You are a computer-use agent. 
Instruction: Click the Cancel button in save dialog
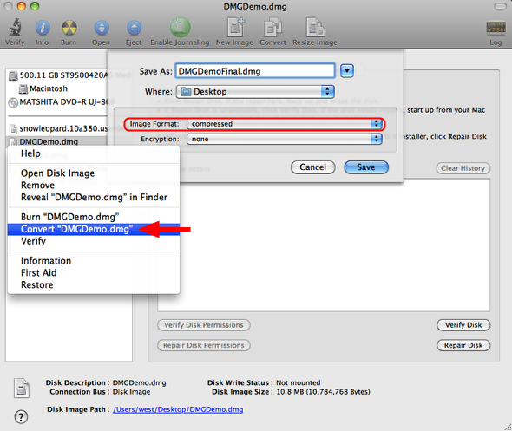coord(312,167)
